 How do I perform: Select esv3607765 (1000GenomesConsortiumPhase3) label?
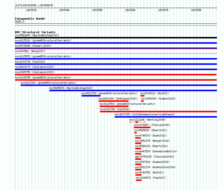(x=145, y=114)
